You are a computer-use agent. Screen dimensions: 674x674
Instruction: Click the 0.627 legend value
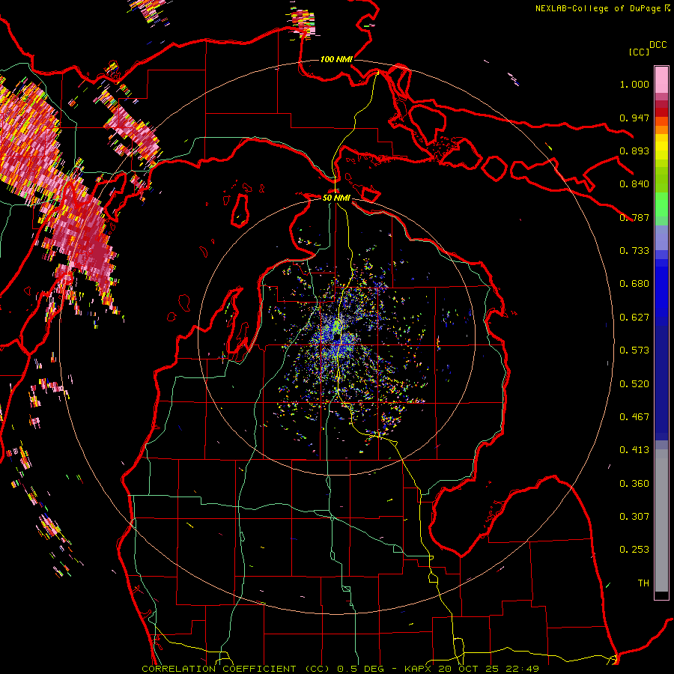[x=634, y=318]
